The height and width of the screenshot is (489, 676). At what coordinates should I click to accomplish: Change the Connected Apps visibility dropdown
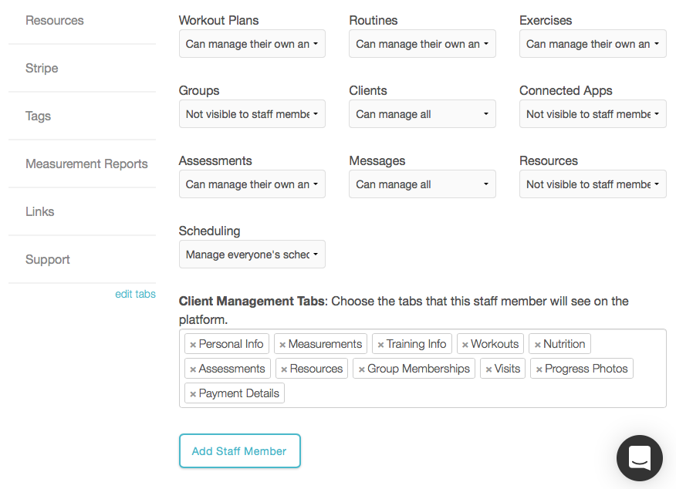[x=593, y=114]
